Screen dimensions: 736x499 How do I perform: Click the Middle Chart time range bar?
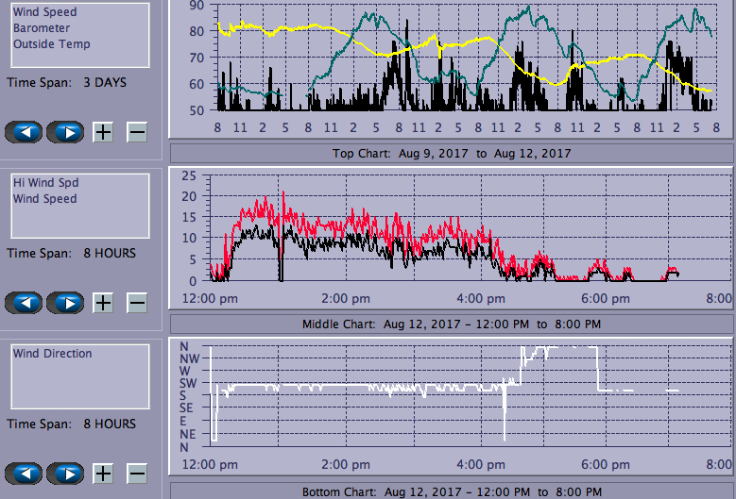tap(450, 324)
